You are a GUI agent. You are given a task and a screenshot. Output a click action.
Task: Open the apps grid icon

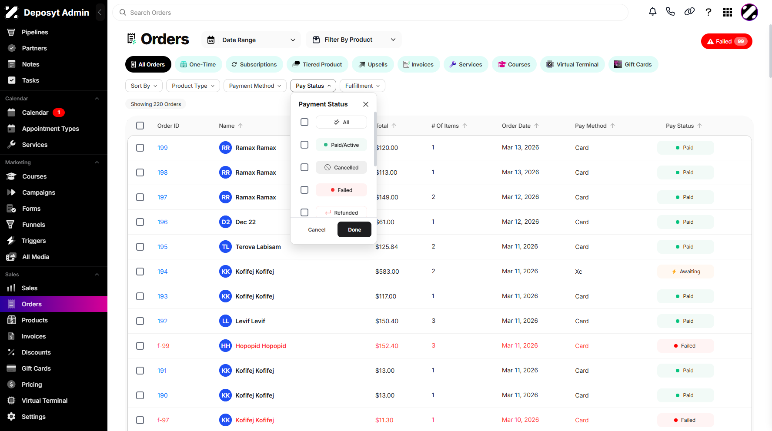(728, 12)
